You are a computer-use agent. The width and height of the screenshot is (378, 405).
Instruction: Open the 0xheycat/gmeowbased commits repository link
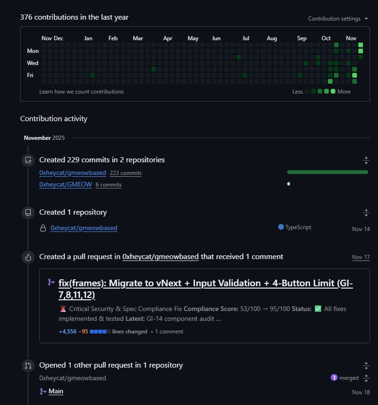[73, 173]
